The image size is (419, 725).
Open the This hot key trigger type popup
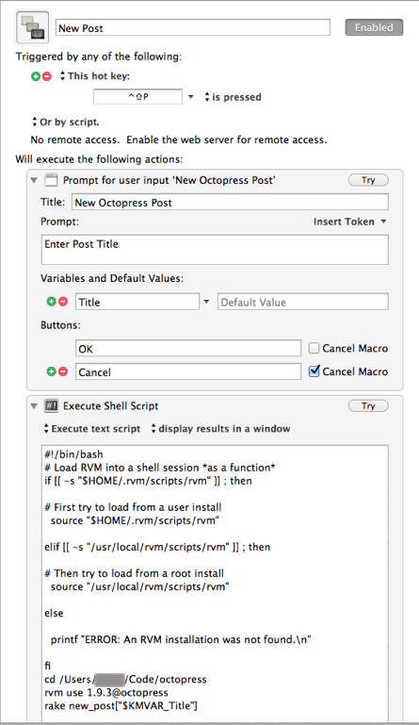coord(95,76)
